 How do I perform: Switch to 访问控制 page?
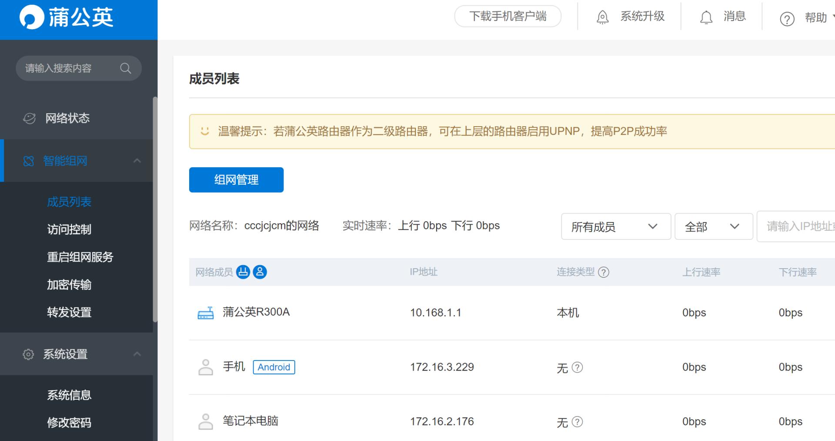[69, 229]
